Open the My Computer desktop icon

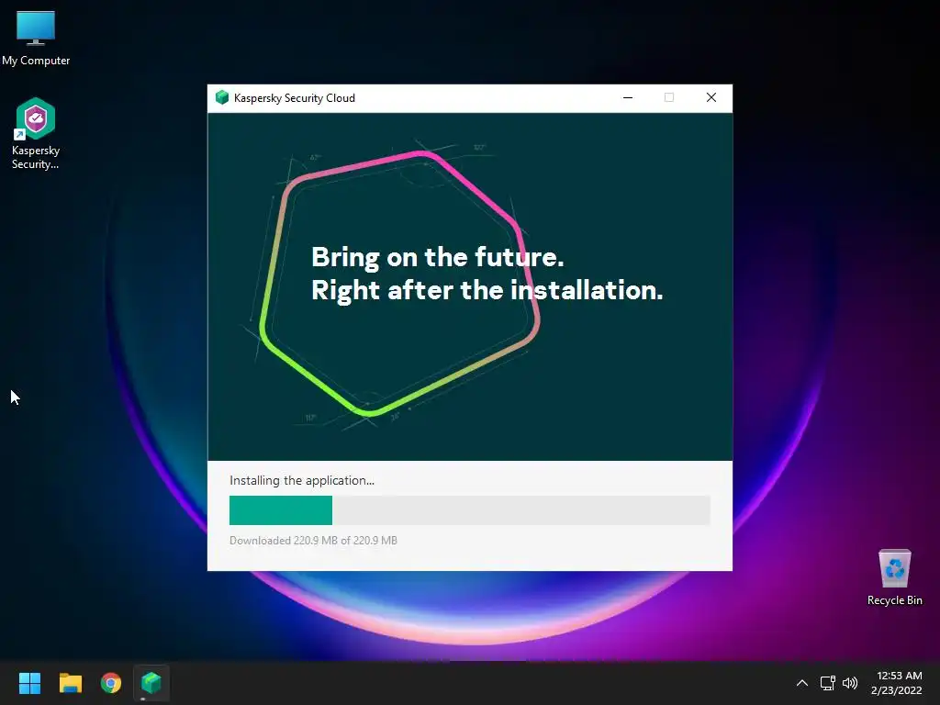pyautogui.click(x=36, y=38)
